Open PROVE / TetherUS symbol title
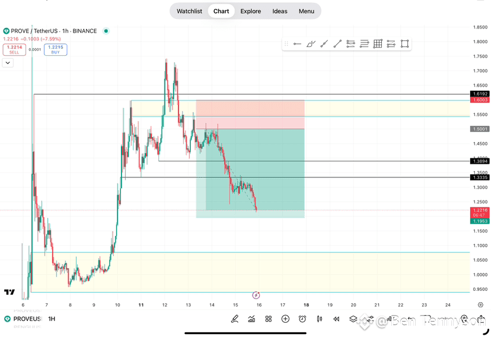The height and width of the screenshot is (337, 491). (53, 31)
